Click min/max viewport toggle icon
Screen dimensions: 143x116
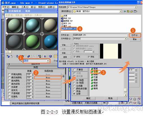coord(139,103)
